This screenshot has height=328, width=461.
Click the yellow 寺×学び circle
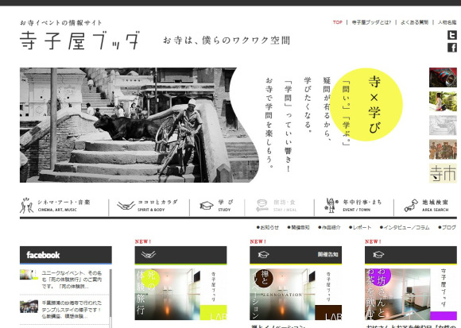tap(366, 105)
